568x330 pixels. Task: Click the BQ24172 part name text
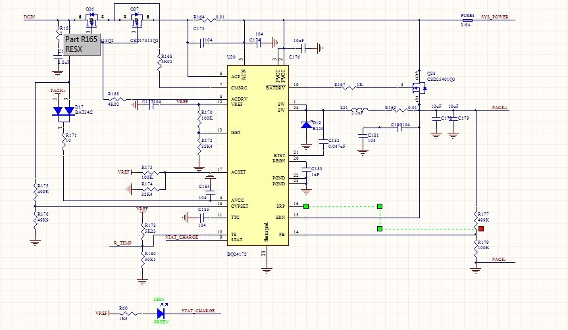click(236, 254)
